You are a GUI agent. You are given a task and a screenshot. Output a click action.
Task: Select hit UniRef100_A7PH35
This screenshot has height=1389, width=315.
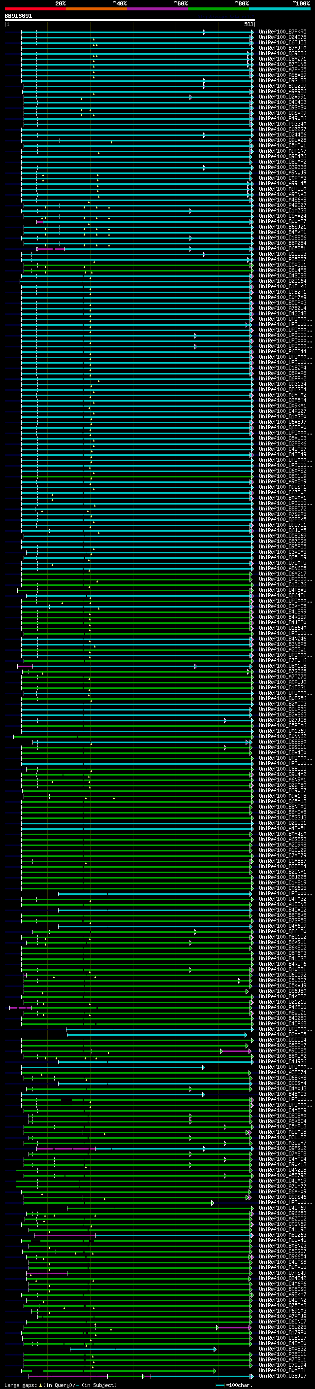[x=283, y=69]
